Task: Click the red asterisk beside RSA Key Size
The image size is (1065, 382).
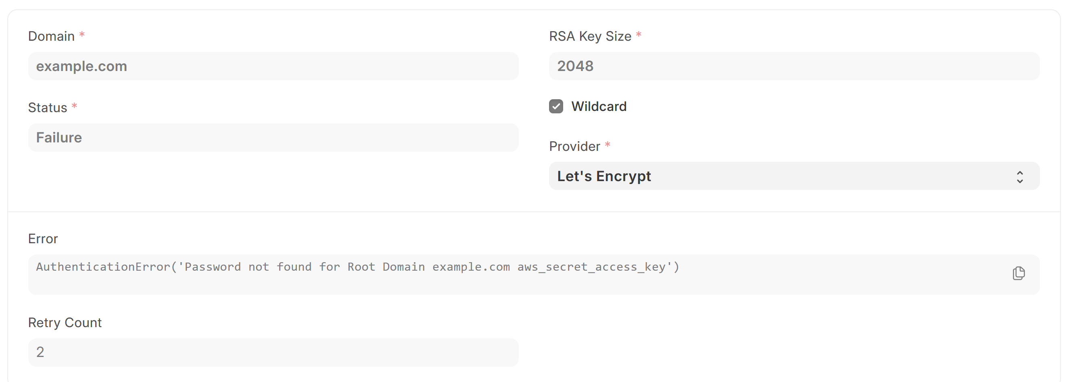Action: (x=639, y=35)
